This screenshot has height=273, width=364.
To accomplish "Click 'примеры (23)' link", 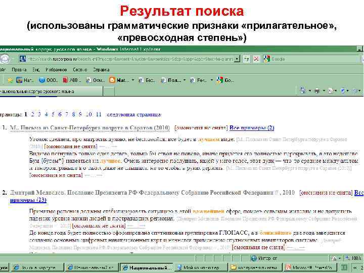I will (28, 200).
